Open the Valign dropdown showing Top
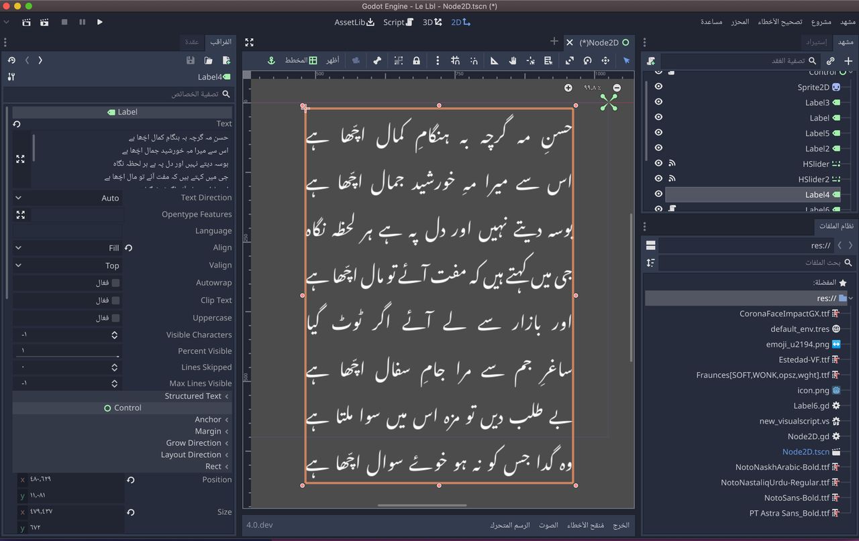 point(67,265)
